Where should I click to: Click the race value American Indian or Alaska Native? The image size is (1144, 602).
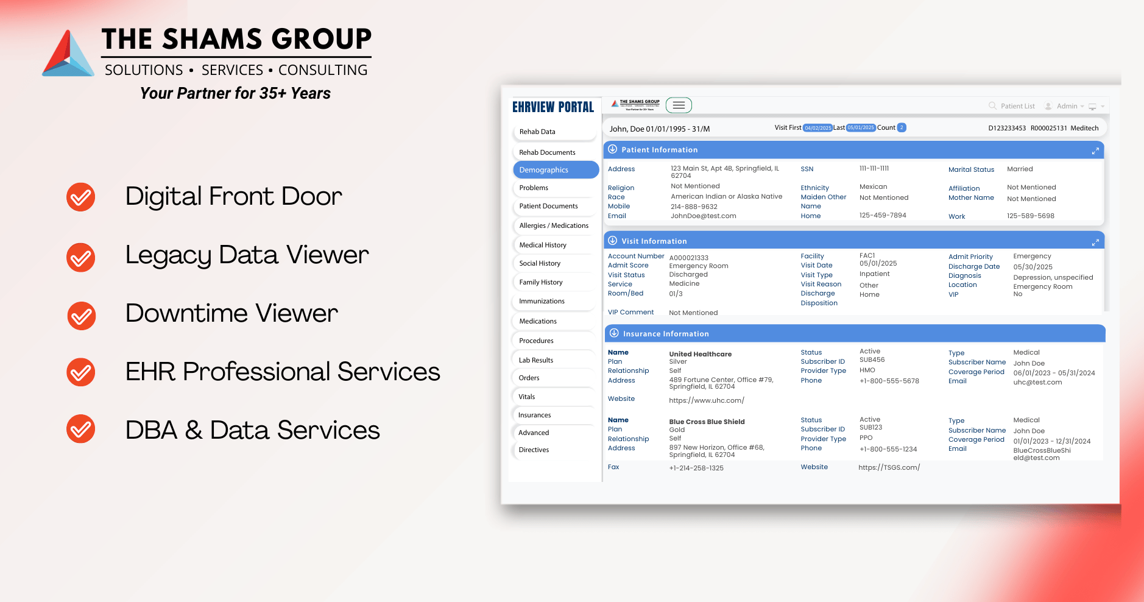[726, 196]
